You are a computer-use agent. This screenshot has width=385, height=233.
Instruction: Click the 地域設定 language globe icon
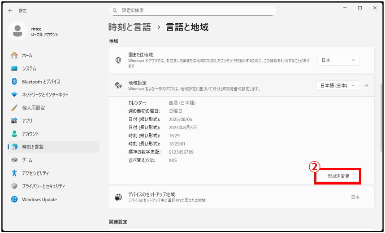(118, 86)
